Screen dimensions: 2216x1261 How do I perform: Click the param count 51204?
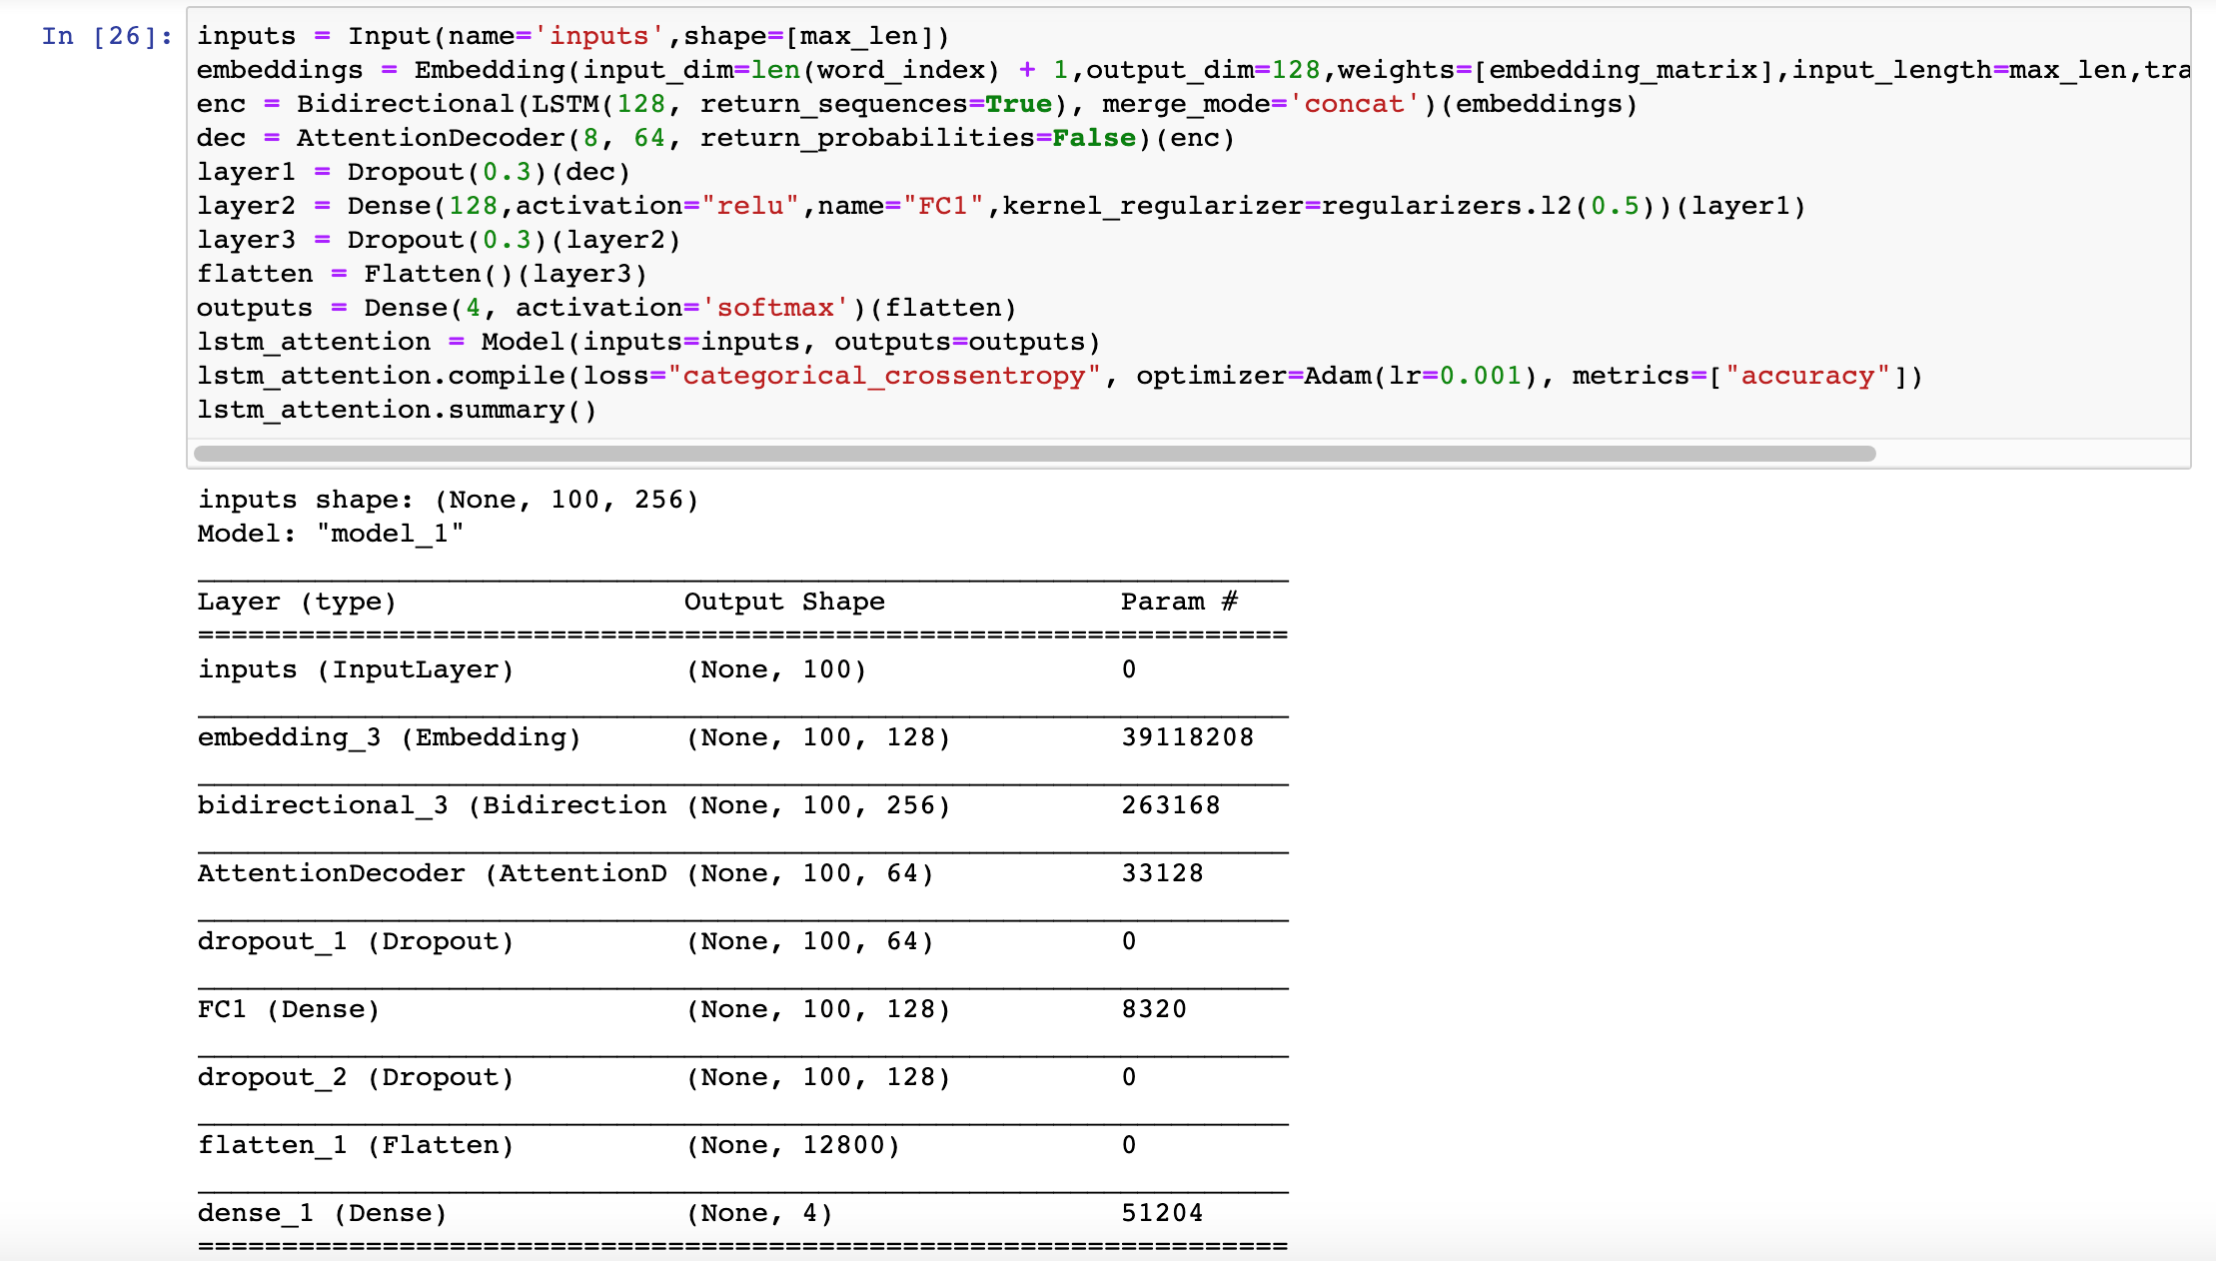point(1162,1213)
